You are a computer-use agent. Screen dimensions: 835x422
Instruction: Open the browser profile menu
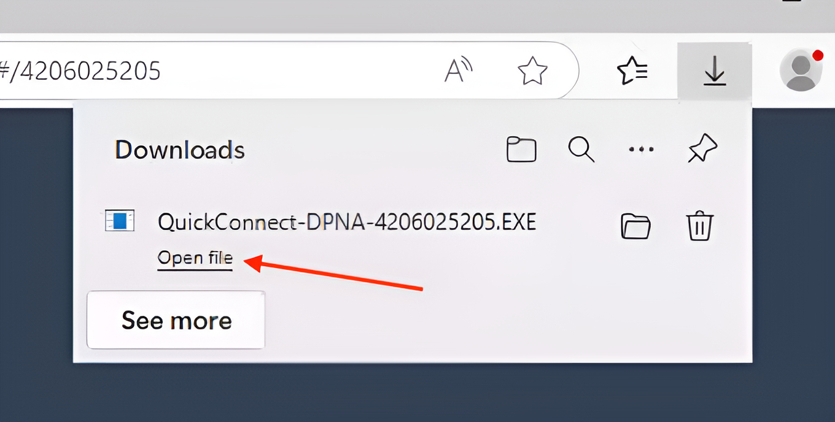pyautogui.click(x=801, y=70)
